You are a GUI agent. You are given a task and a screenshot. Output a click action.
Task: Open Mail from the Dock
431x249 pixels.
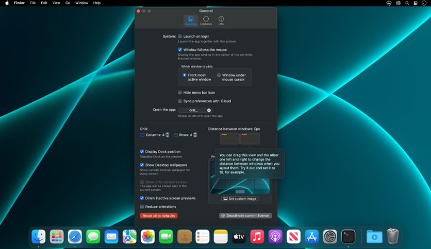coord(111,236)
